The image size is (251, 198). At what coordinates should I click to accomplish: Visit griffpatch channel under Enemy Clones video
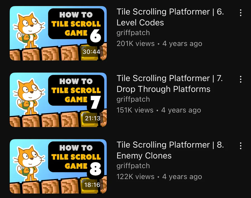pyautogui.click(x=133, y=166)
